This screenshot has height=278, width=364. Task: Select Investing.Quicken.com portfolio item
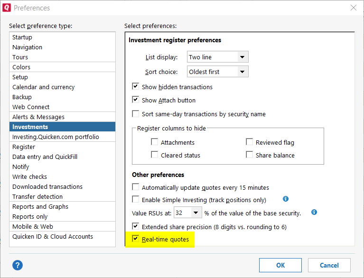(62, 137)
